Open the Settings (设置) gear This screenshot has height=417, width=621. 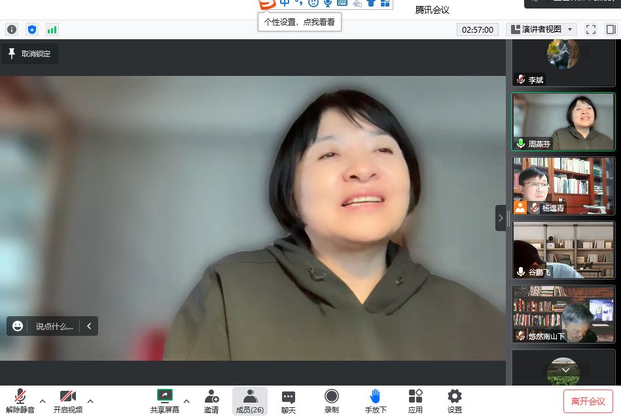[x=454, y=401]
